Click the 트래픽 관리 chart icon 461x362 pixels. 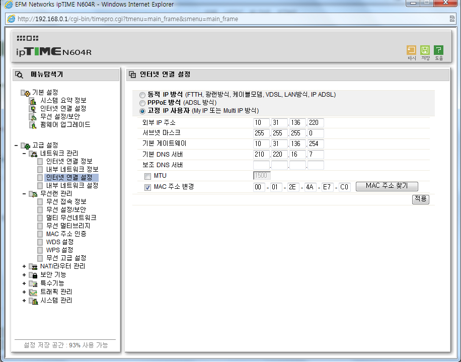[x=33, y=293]
